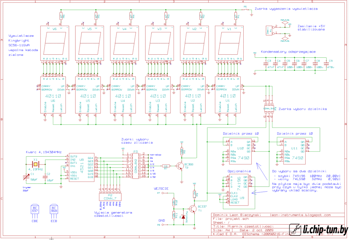Click the 'Zasilanie +5V stabilizowane' note
This screenshot has width=349, height=240.
[311, 28]
